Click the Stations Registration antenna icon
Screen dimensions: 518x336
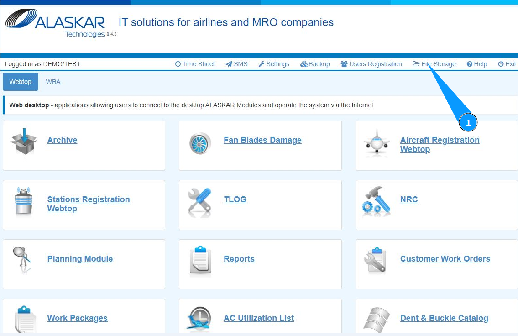(24, 201)
